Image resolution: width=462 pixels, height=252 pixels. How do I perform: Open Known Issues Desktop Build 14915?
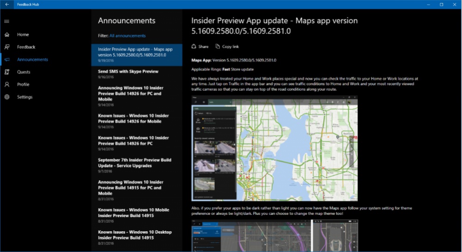click(137, 237)
